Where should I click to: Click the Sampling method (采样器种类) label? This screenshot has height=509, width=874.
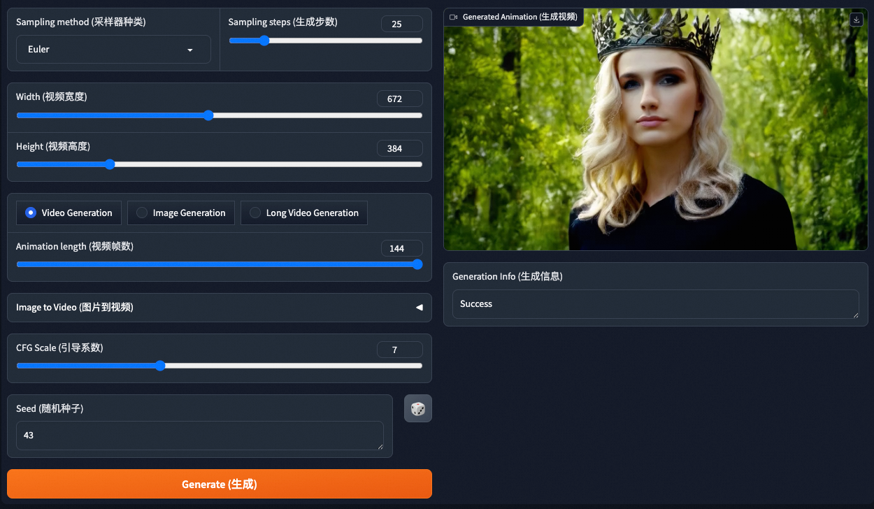81,22
